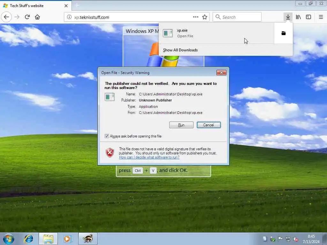327x245 pixels.
Task: Open the clock showing 8:45
Action: 311,239
